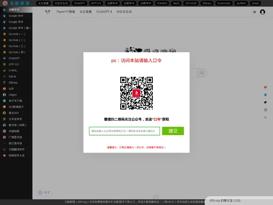Click the Deepl pill in top bar
The image size is (273, 205).
[255, 3]
